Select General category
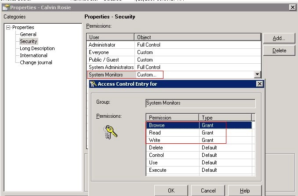Screen dimensions: 298x196 tap(28, 34)
